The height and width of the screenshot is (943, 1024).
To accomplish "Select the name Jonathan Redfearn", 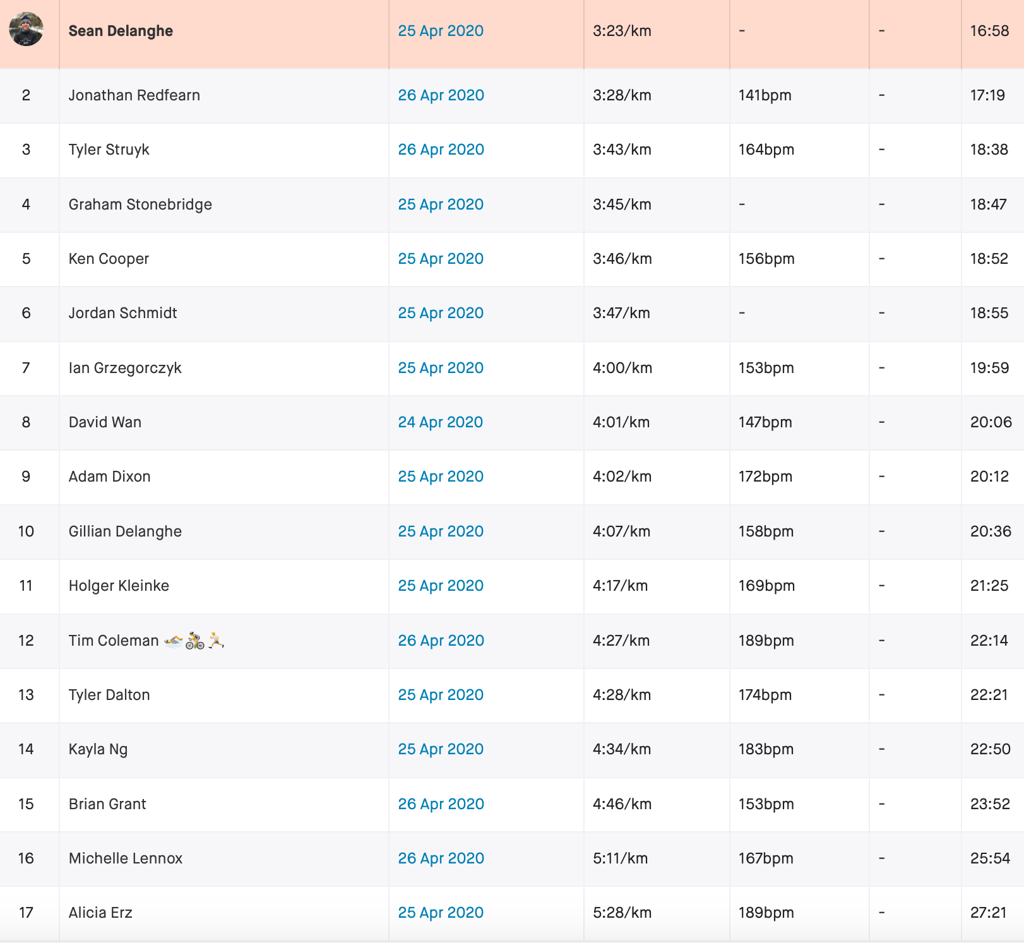I will [x=134, y=95].
